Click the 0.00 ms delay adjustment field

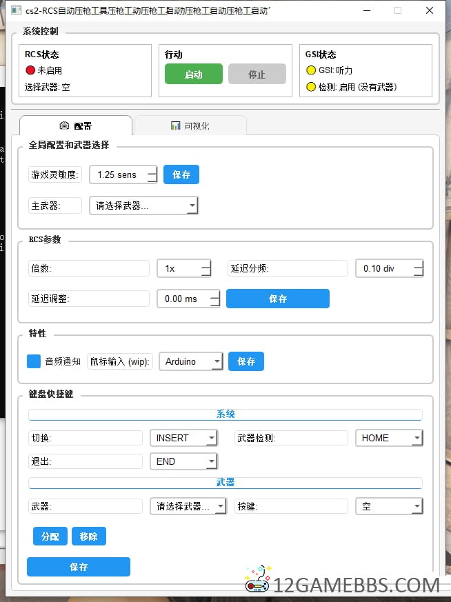pyautogui.click(x=188, y=299)
